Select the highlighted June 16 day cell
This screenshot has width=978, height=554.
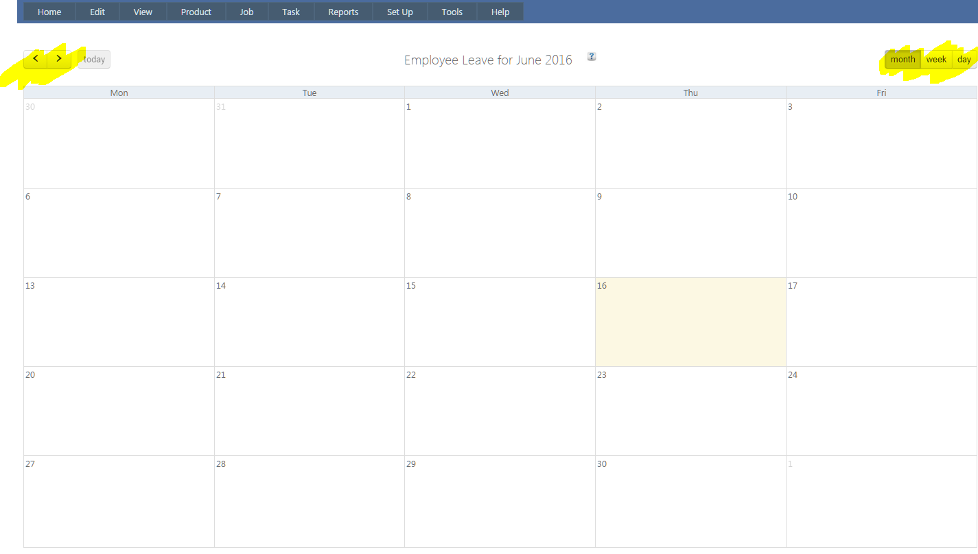pyautogui.click(x=690, y=322)
